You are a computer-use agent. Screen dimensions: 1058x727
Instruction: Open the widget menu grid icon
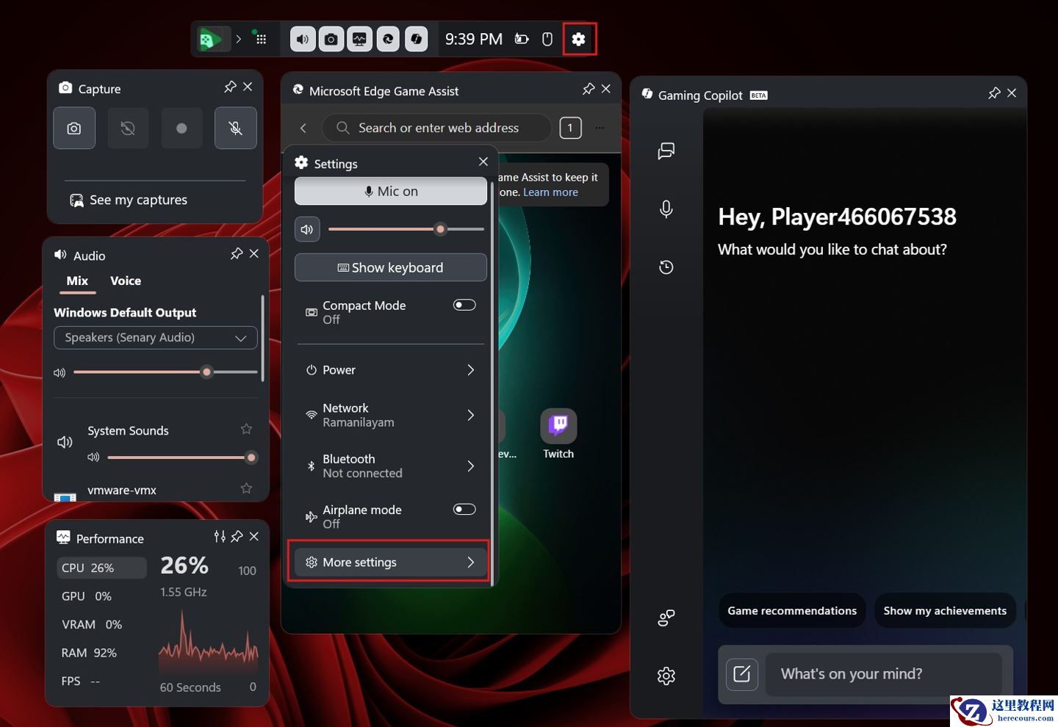260,38
